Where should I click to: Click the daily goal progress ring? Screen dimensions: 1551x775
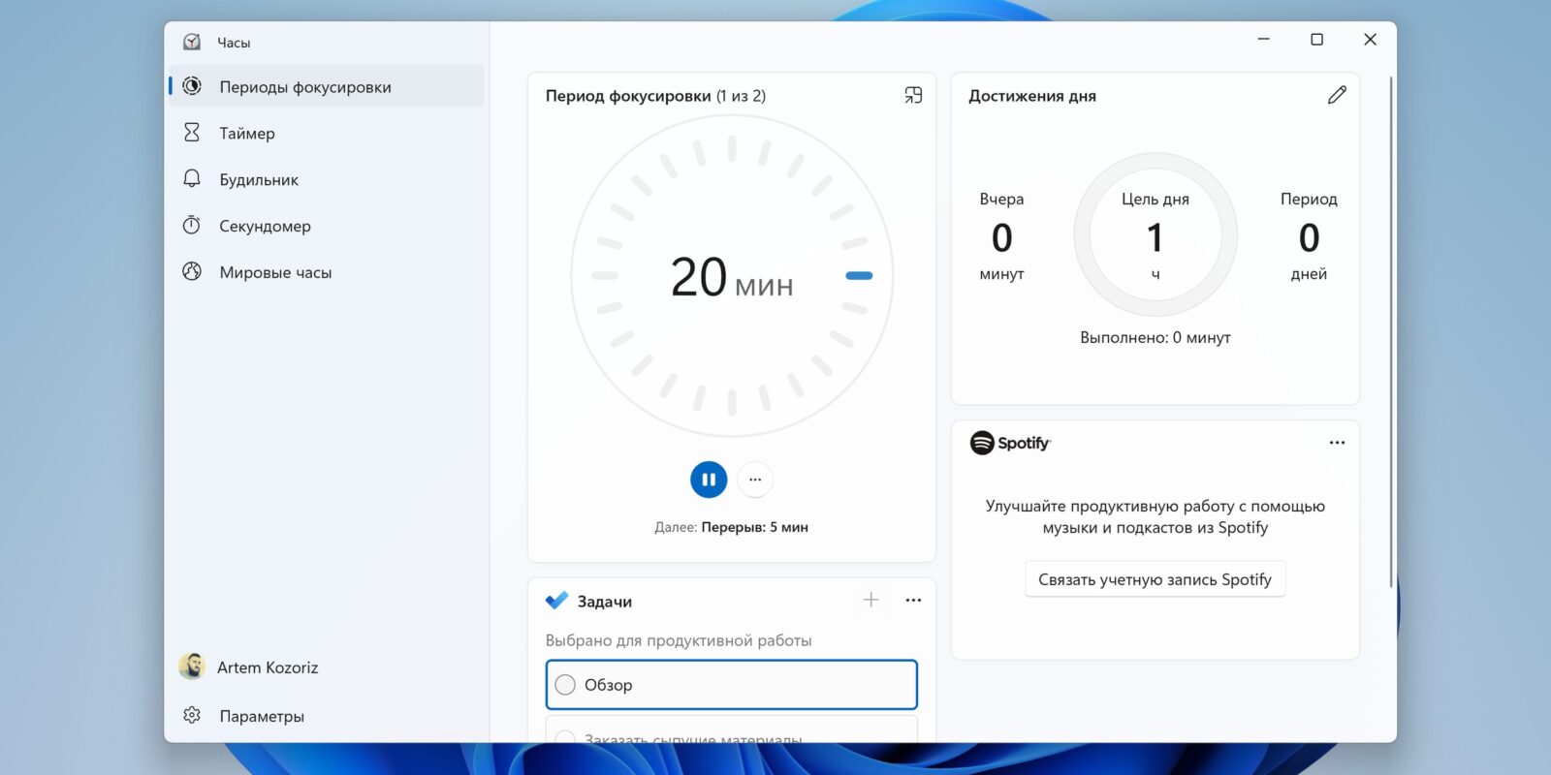pos(1155,234)
